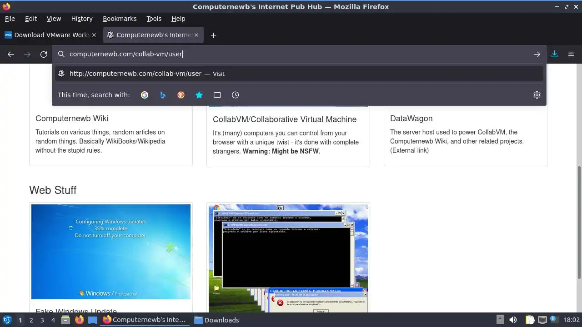Launch the file manager from panel

click(x=65, y=320)
